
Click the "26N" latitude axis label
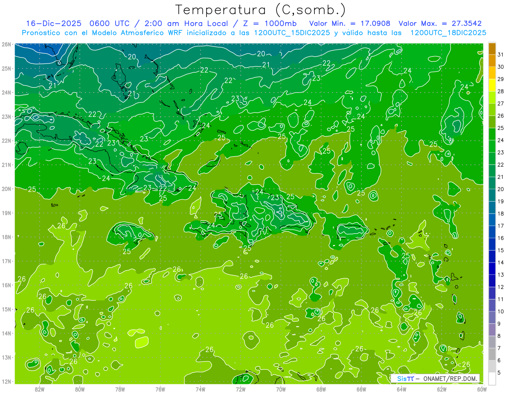[x=6, y=44]
